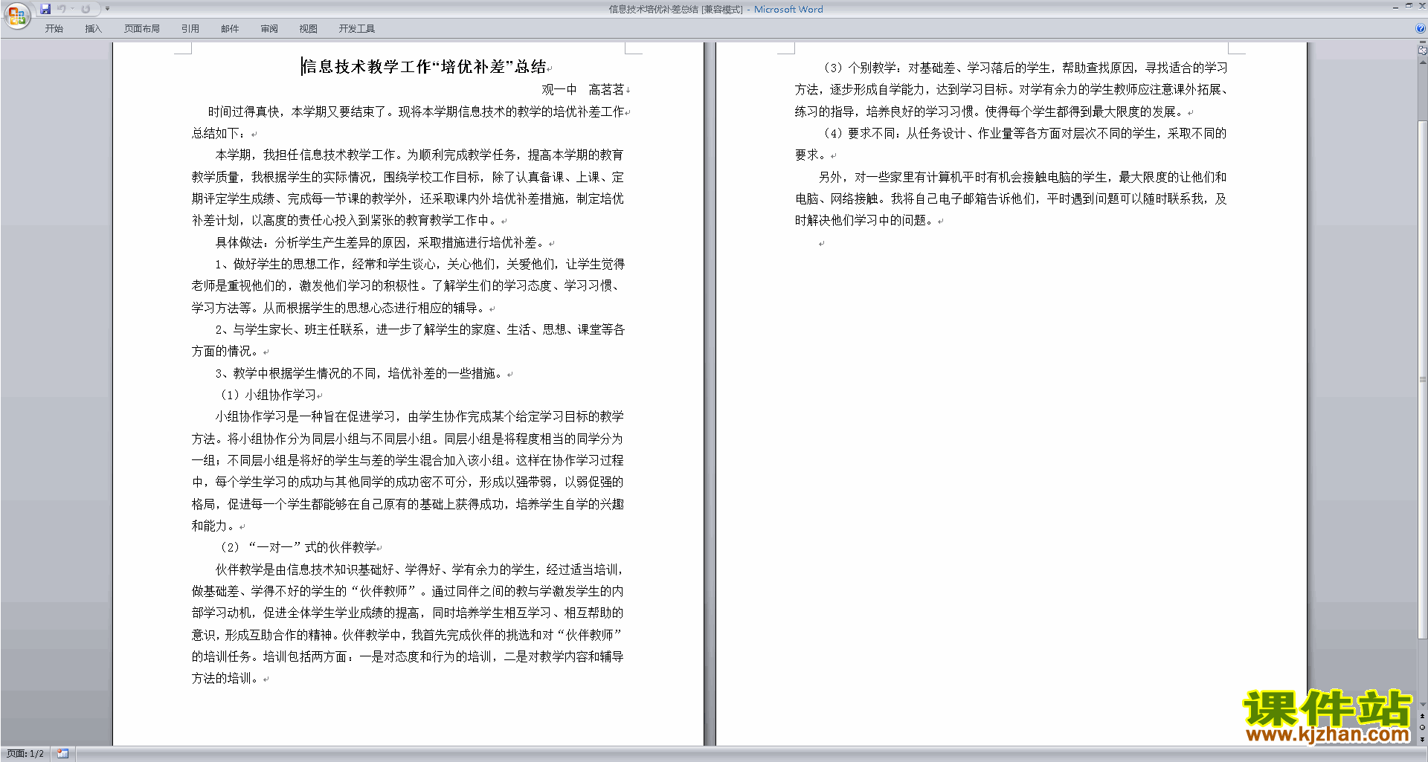
Task: Open the 开始 ribbon tab
Action: pos(54,28)
